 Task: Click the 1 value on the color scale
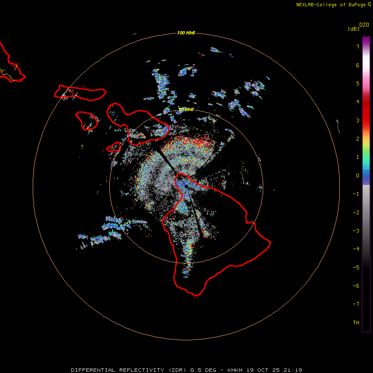(x=358, y=157)
